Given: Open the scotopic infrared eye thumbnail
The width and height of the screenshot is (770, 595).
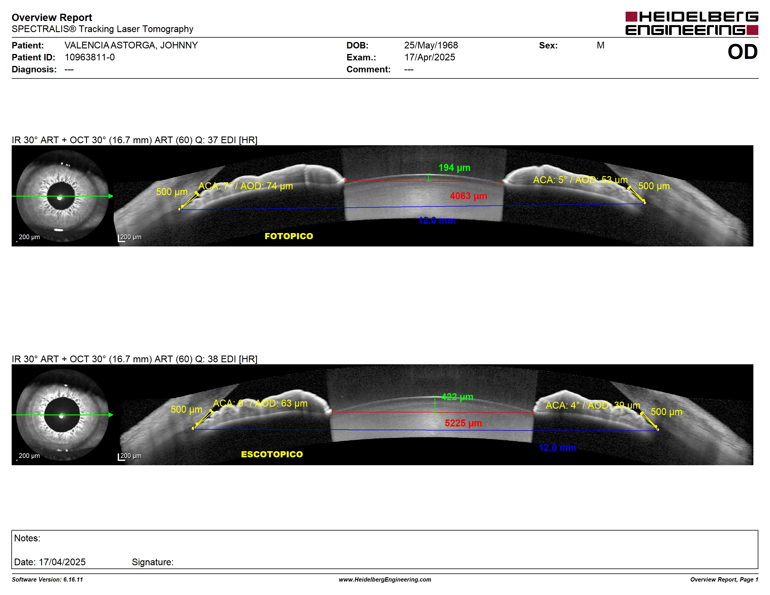Looking at the screenshot, I should [62, 414].
